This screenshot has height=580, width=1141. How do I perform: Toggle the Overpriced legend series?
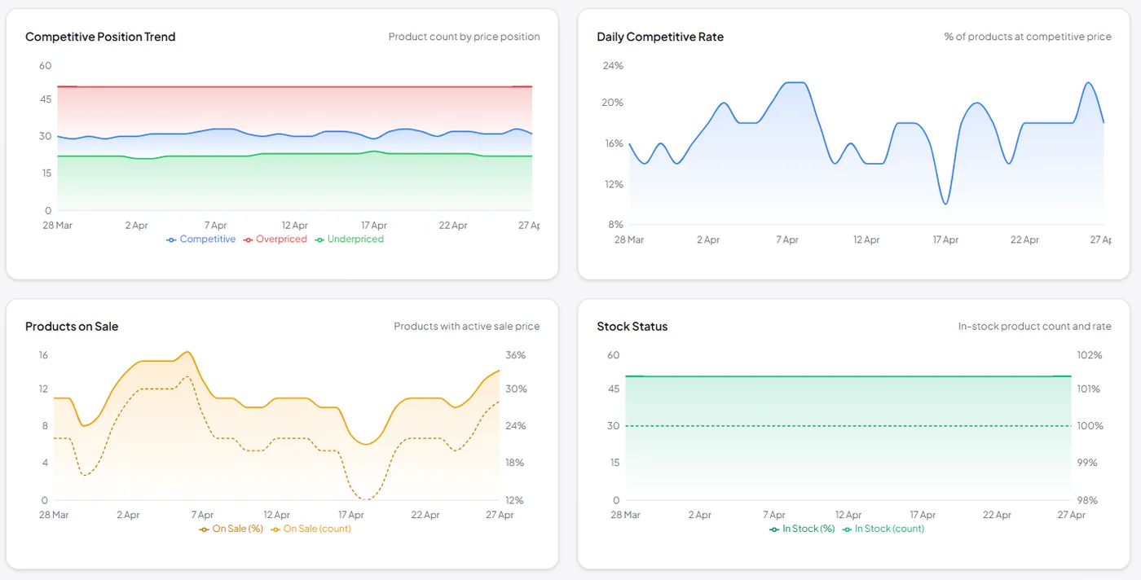click(x=275, y=239)
